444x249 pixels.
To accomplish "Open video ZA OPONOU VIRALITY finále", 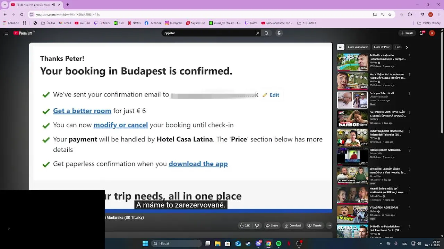I will click(387, 114).
